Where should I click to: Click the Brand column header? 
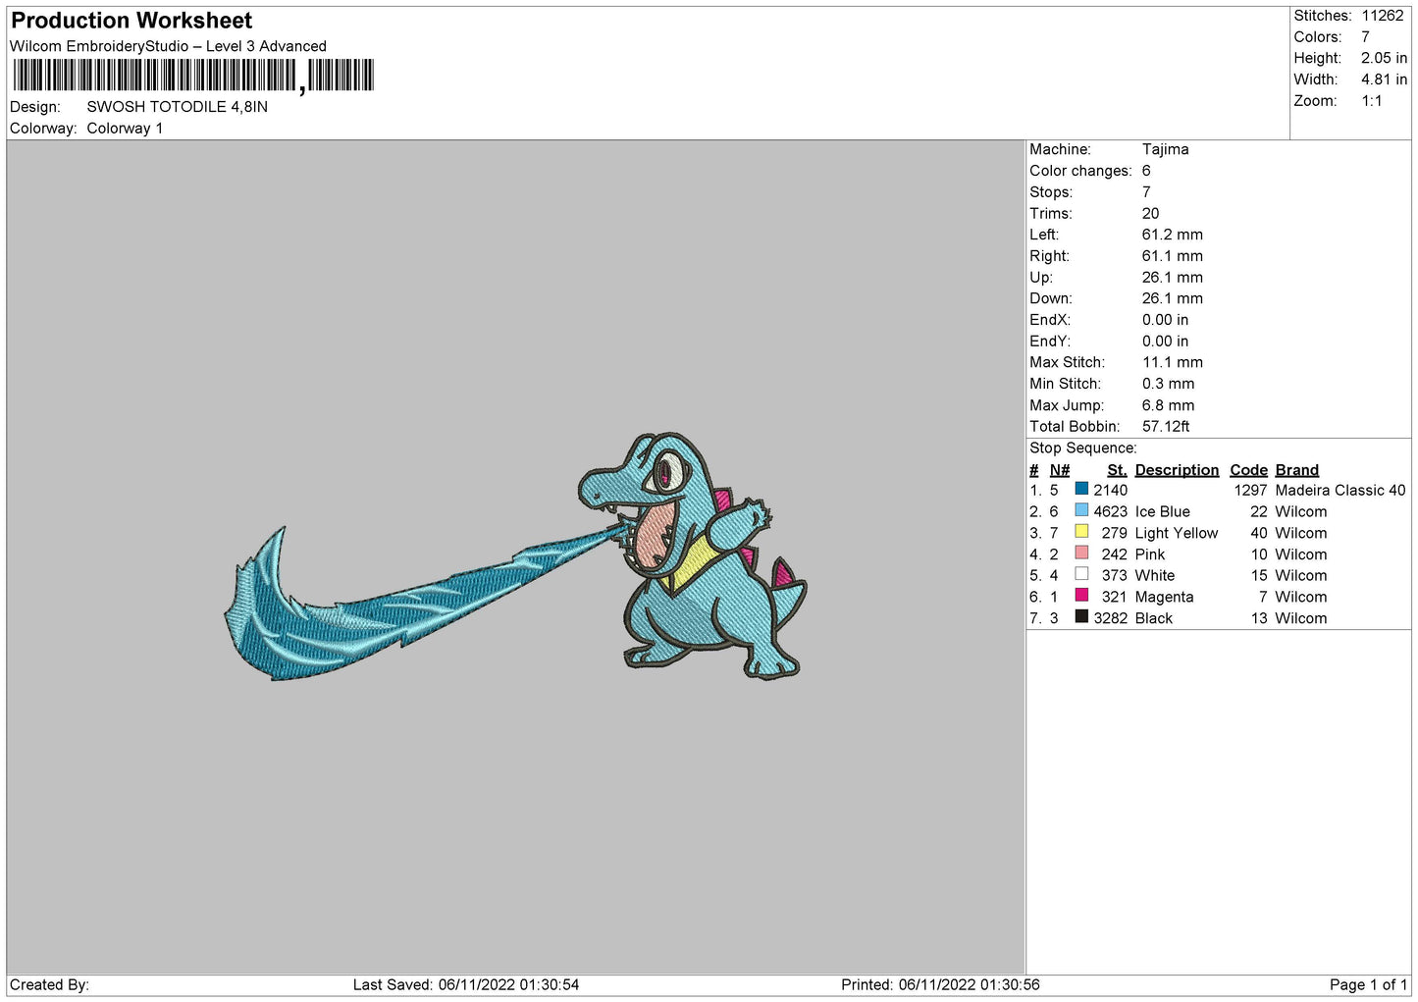[1296, 470]
